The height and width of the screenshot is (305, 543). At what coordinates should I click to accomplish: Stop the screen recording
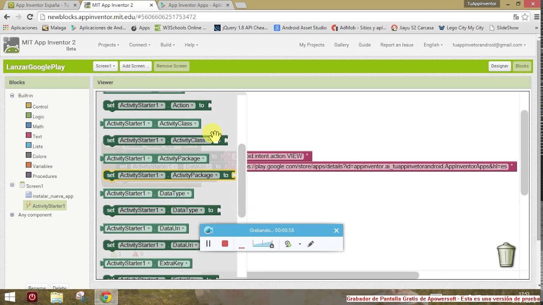coord(225,244)
